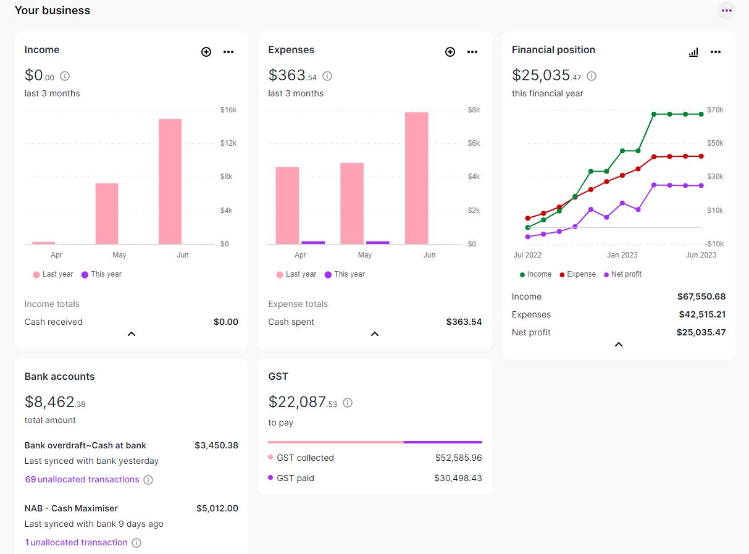Image resolution: width=749 pixels, height=554 pixels.
Task: Collapse the Expense totals section
Action: pyautogui.click(x=374, y=334)
